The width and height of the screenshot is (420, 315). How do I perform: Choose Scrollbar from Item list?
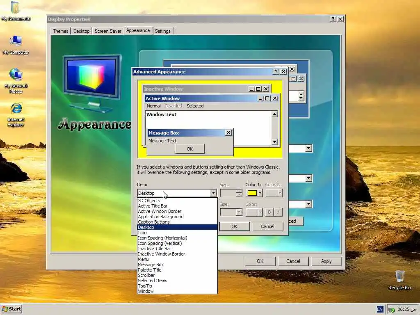click(177, 275)
